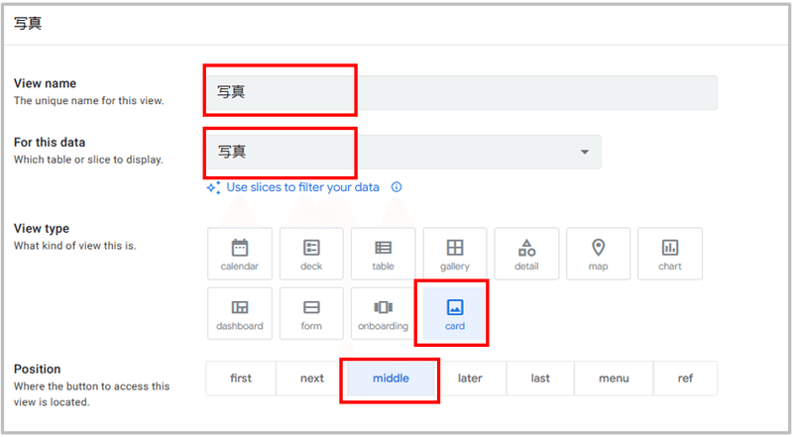Click "Which table or slice to display." text
793x437 pixels.
coord(88,160)
